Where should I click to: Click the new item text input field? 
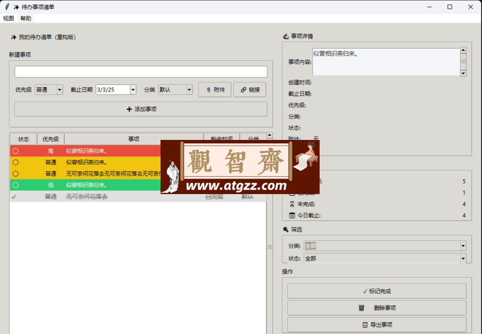141,72
